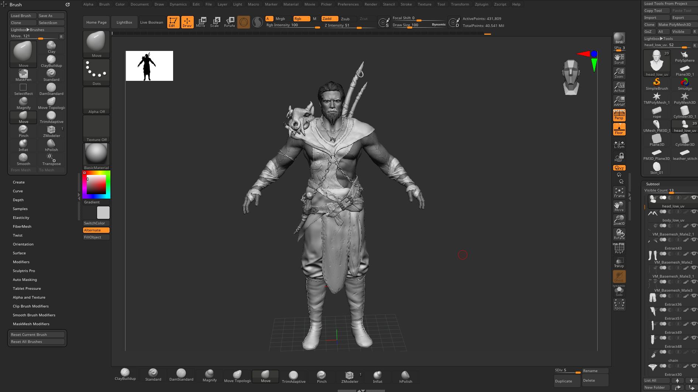Image resolution: width=698 pixels, height=392 pixels.
Task: Click Reset Current Brush
Action: [x=37, y=335]
